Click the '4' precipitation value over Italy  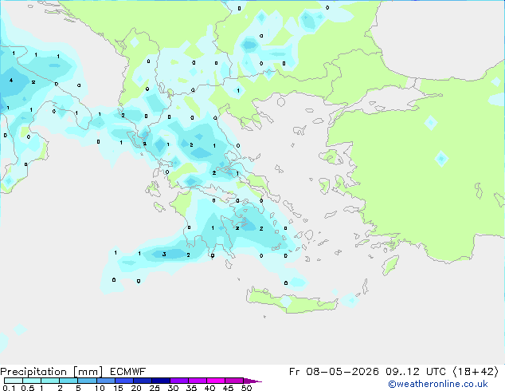(11, 81)
